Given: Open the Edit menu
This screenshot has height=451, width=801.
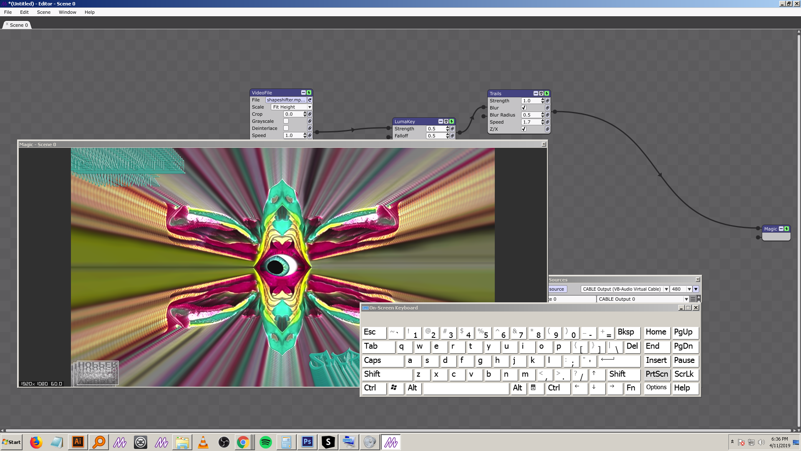Looking at the screenshot, I should click(x=24, y=12).
